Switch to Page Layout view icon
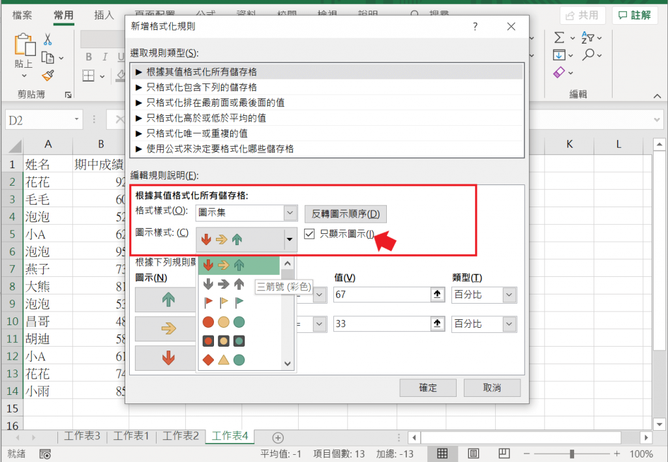The height and width of the screenshot is (462, 668). click(474, 454)
